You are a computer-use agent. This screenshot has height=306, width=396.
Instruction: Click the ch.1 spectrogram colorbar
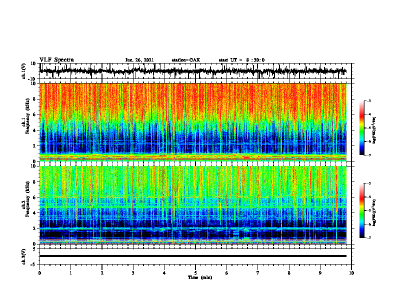point(362,128)
